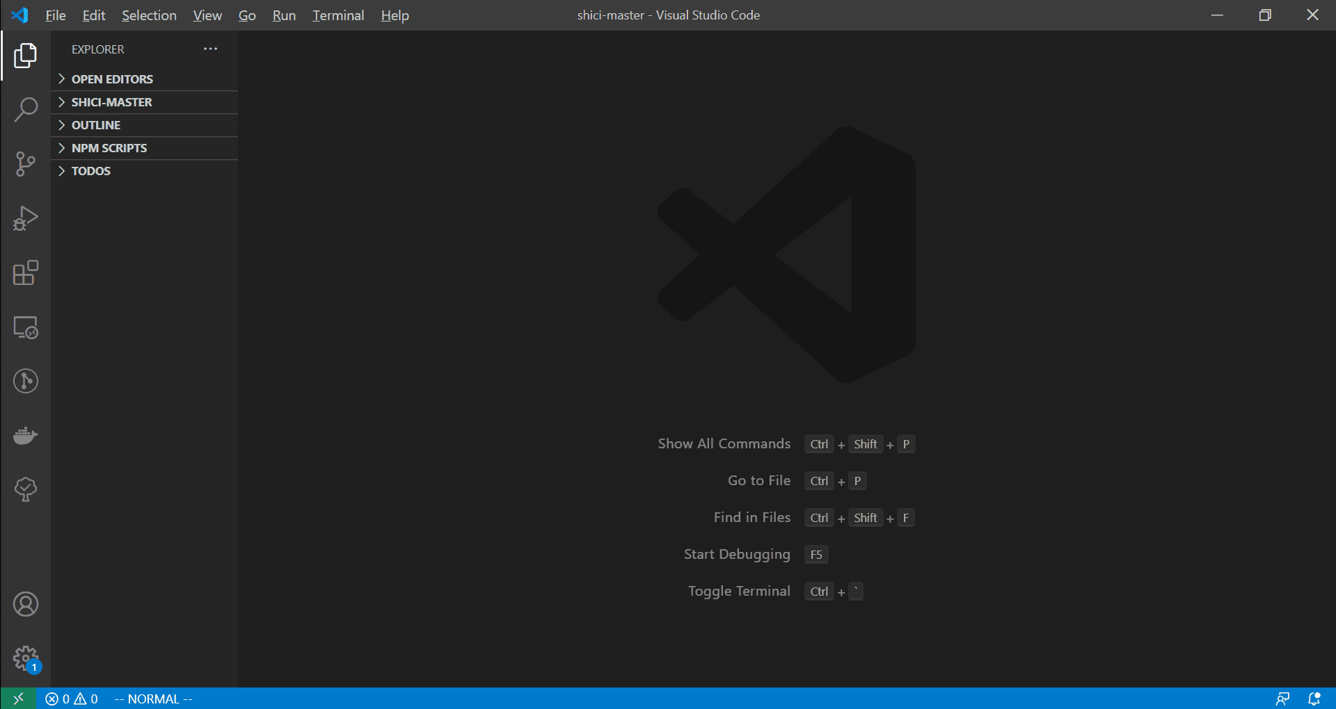Restore down the VS Code window
The width and height of the screenshot is (1336, 709).
(1265, 15)
